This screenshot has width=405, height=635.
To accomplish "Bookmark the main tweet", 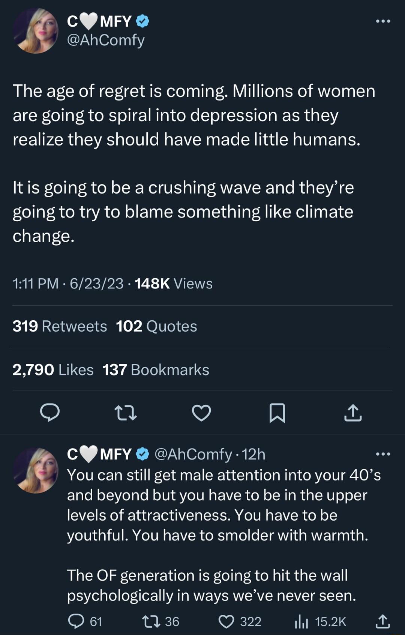I will pyautogui.click(x=277, y=414).
